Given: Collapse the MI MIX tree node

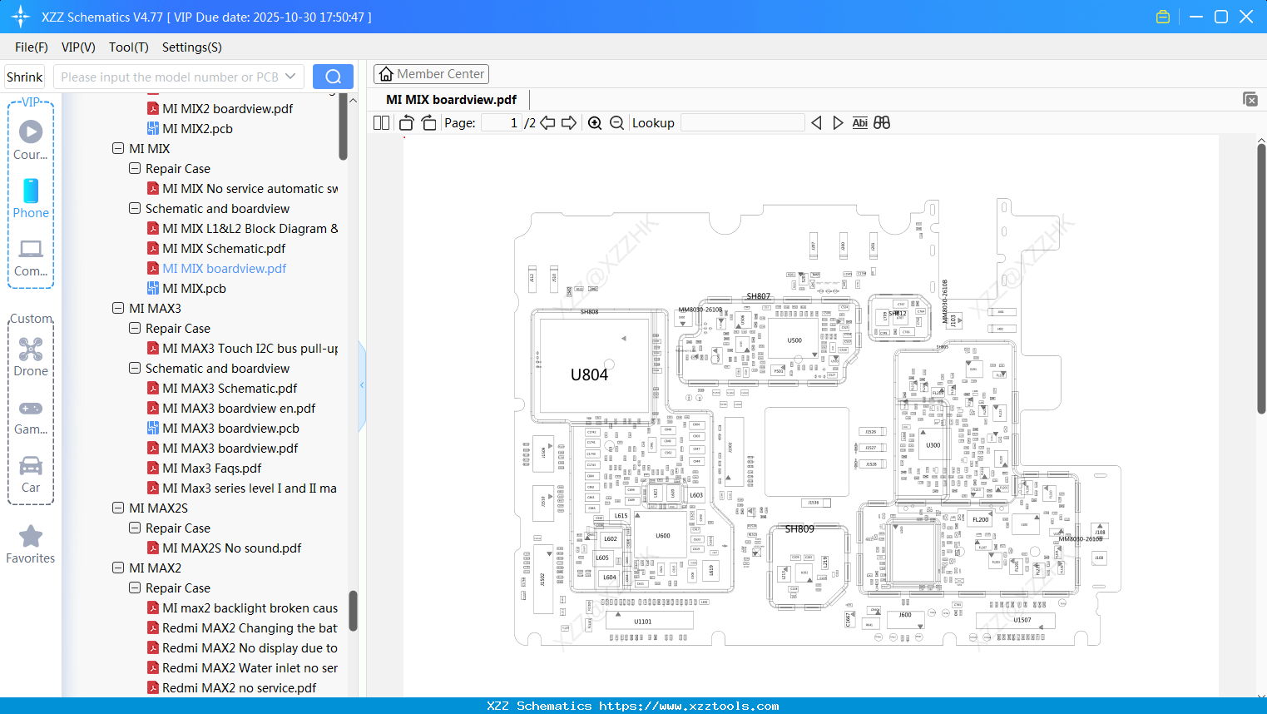Looking at the screenshot, I should [118, 149].
